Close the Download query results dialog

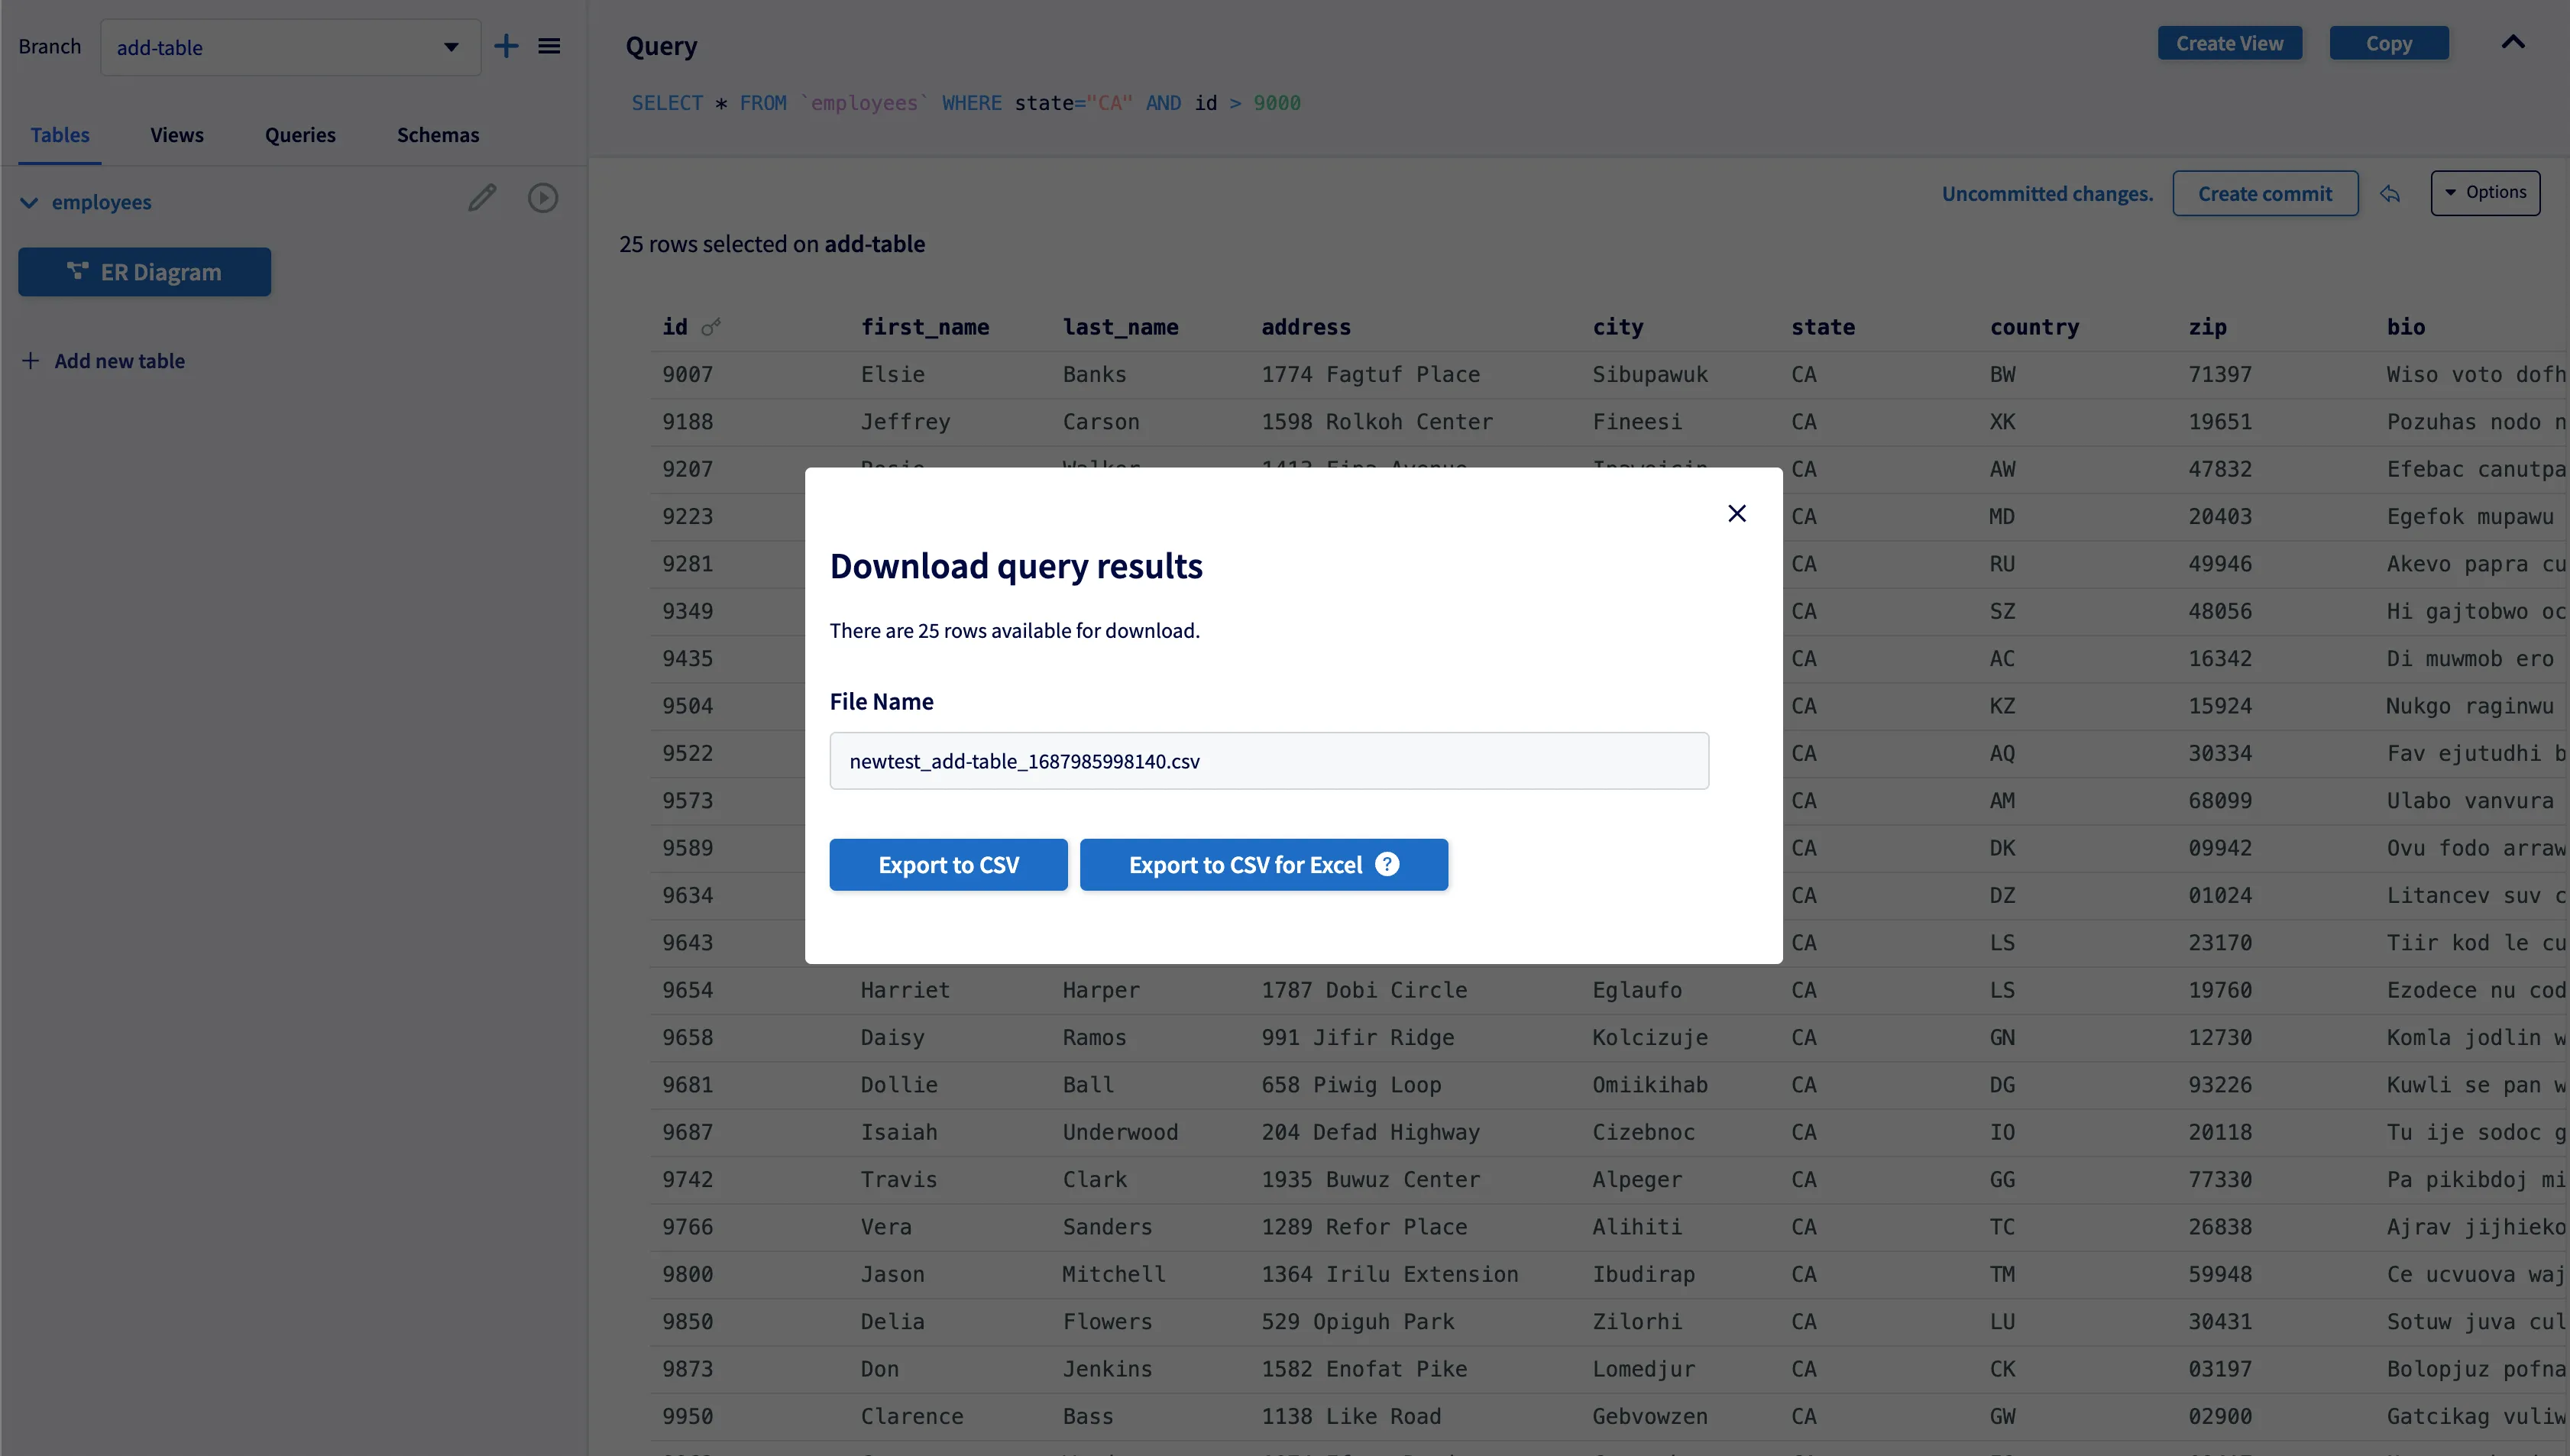pyautogui.click(x=1737, y=513)
